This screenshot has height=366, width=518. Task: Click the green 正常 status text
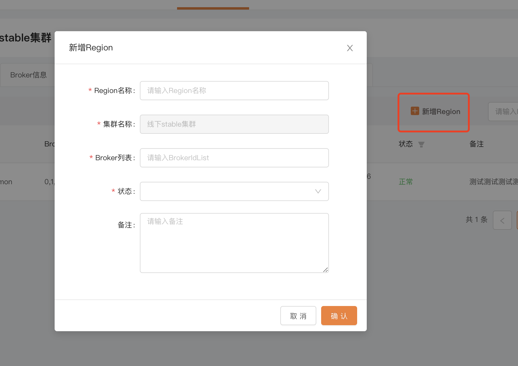[x=405, y=182]
